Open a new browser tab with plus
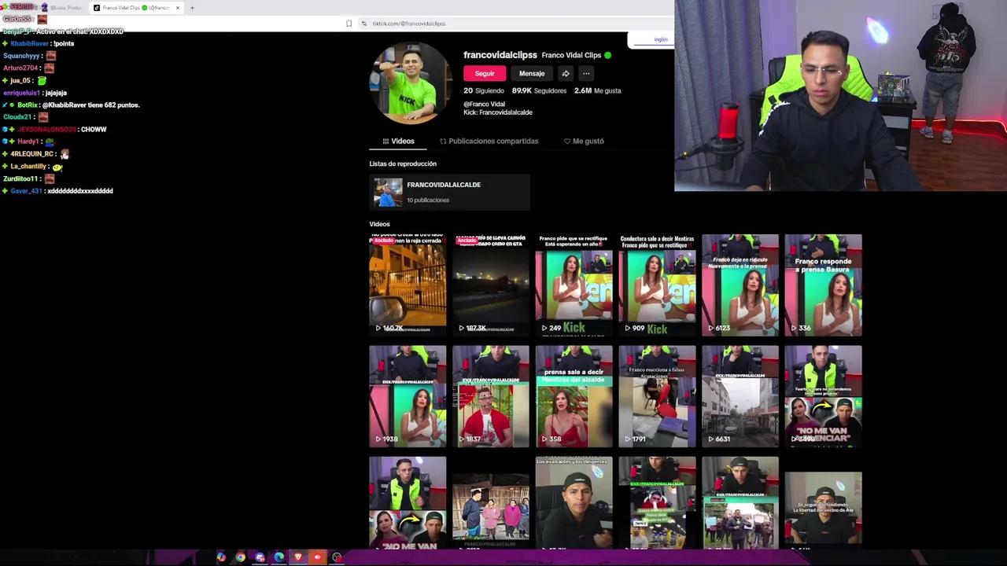This screenshot has height=566, width=1007. tap(192, 8)
